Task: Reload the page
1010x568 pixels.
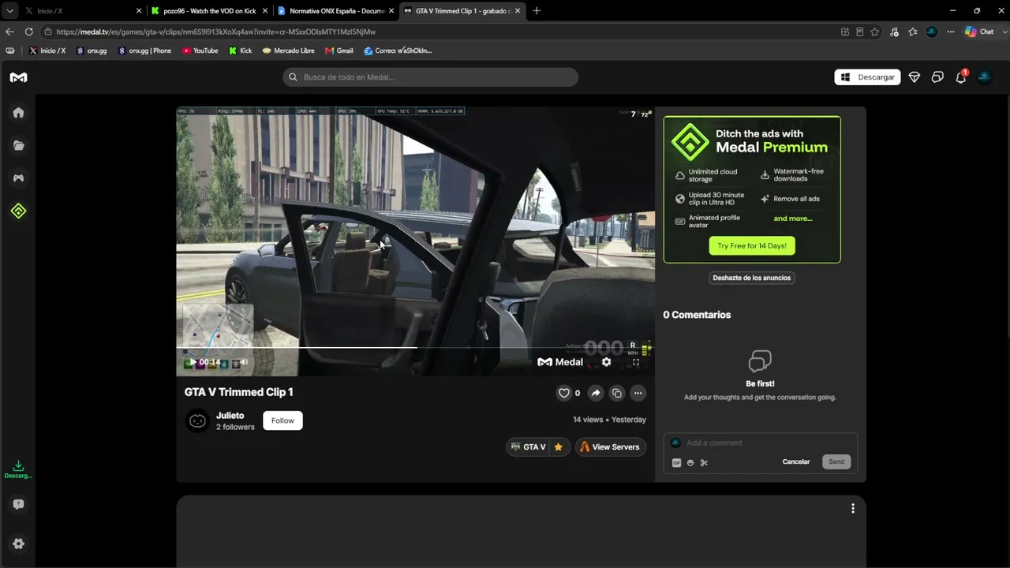Action: pos(29,32)
